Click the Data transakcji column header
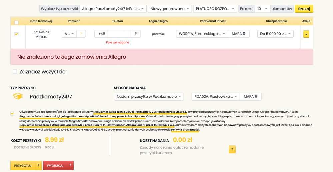 41,21
